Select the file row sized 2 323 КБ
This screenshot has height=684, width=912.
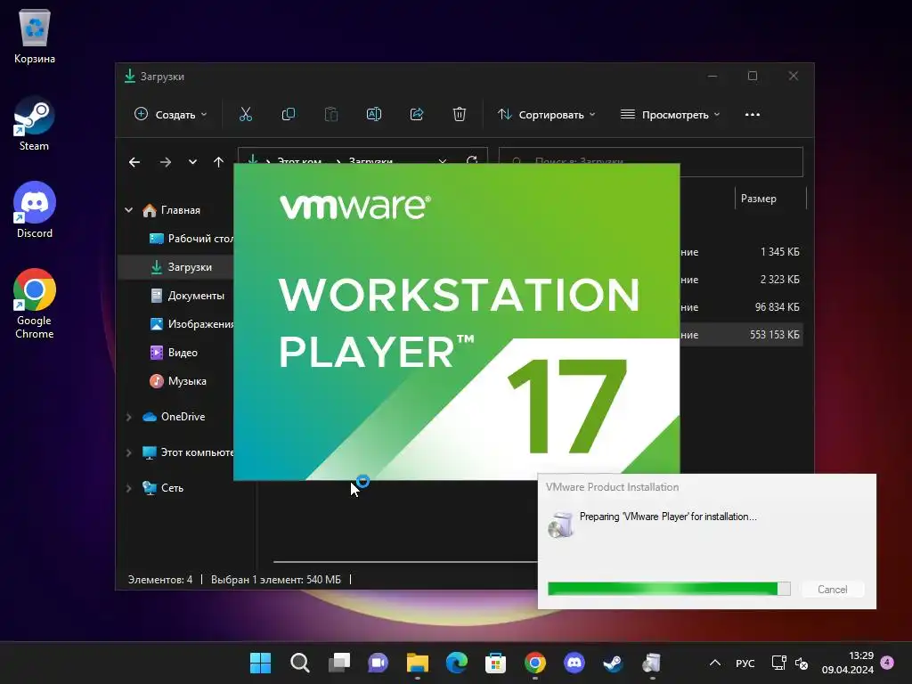point(741,280)
